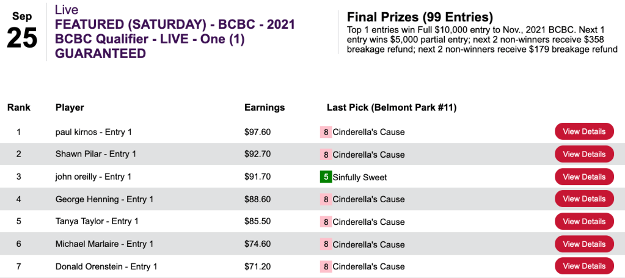Click the Last Pick column header
This screenshot has width=625, height=278.
pyautogui.click(x=392, y=108)
